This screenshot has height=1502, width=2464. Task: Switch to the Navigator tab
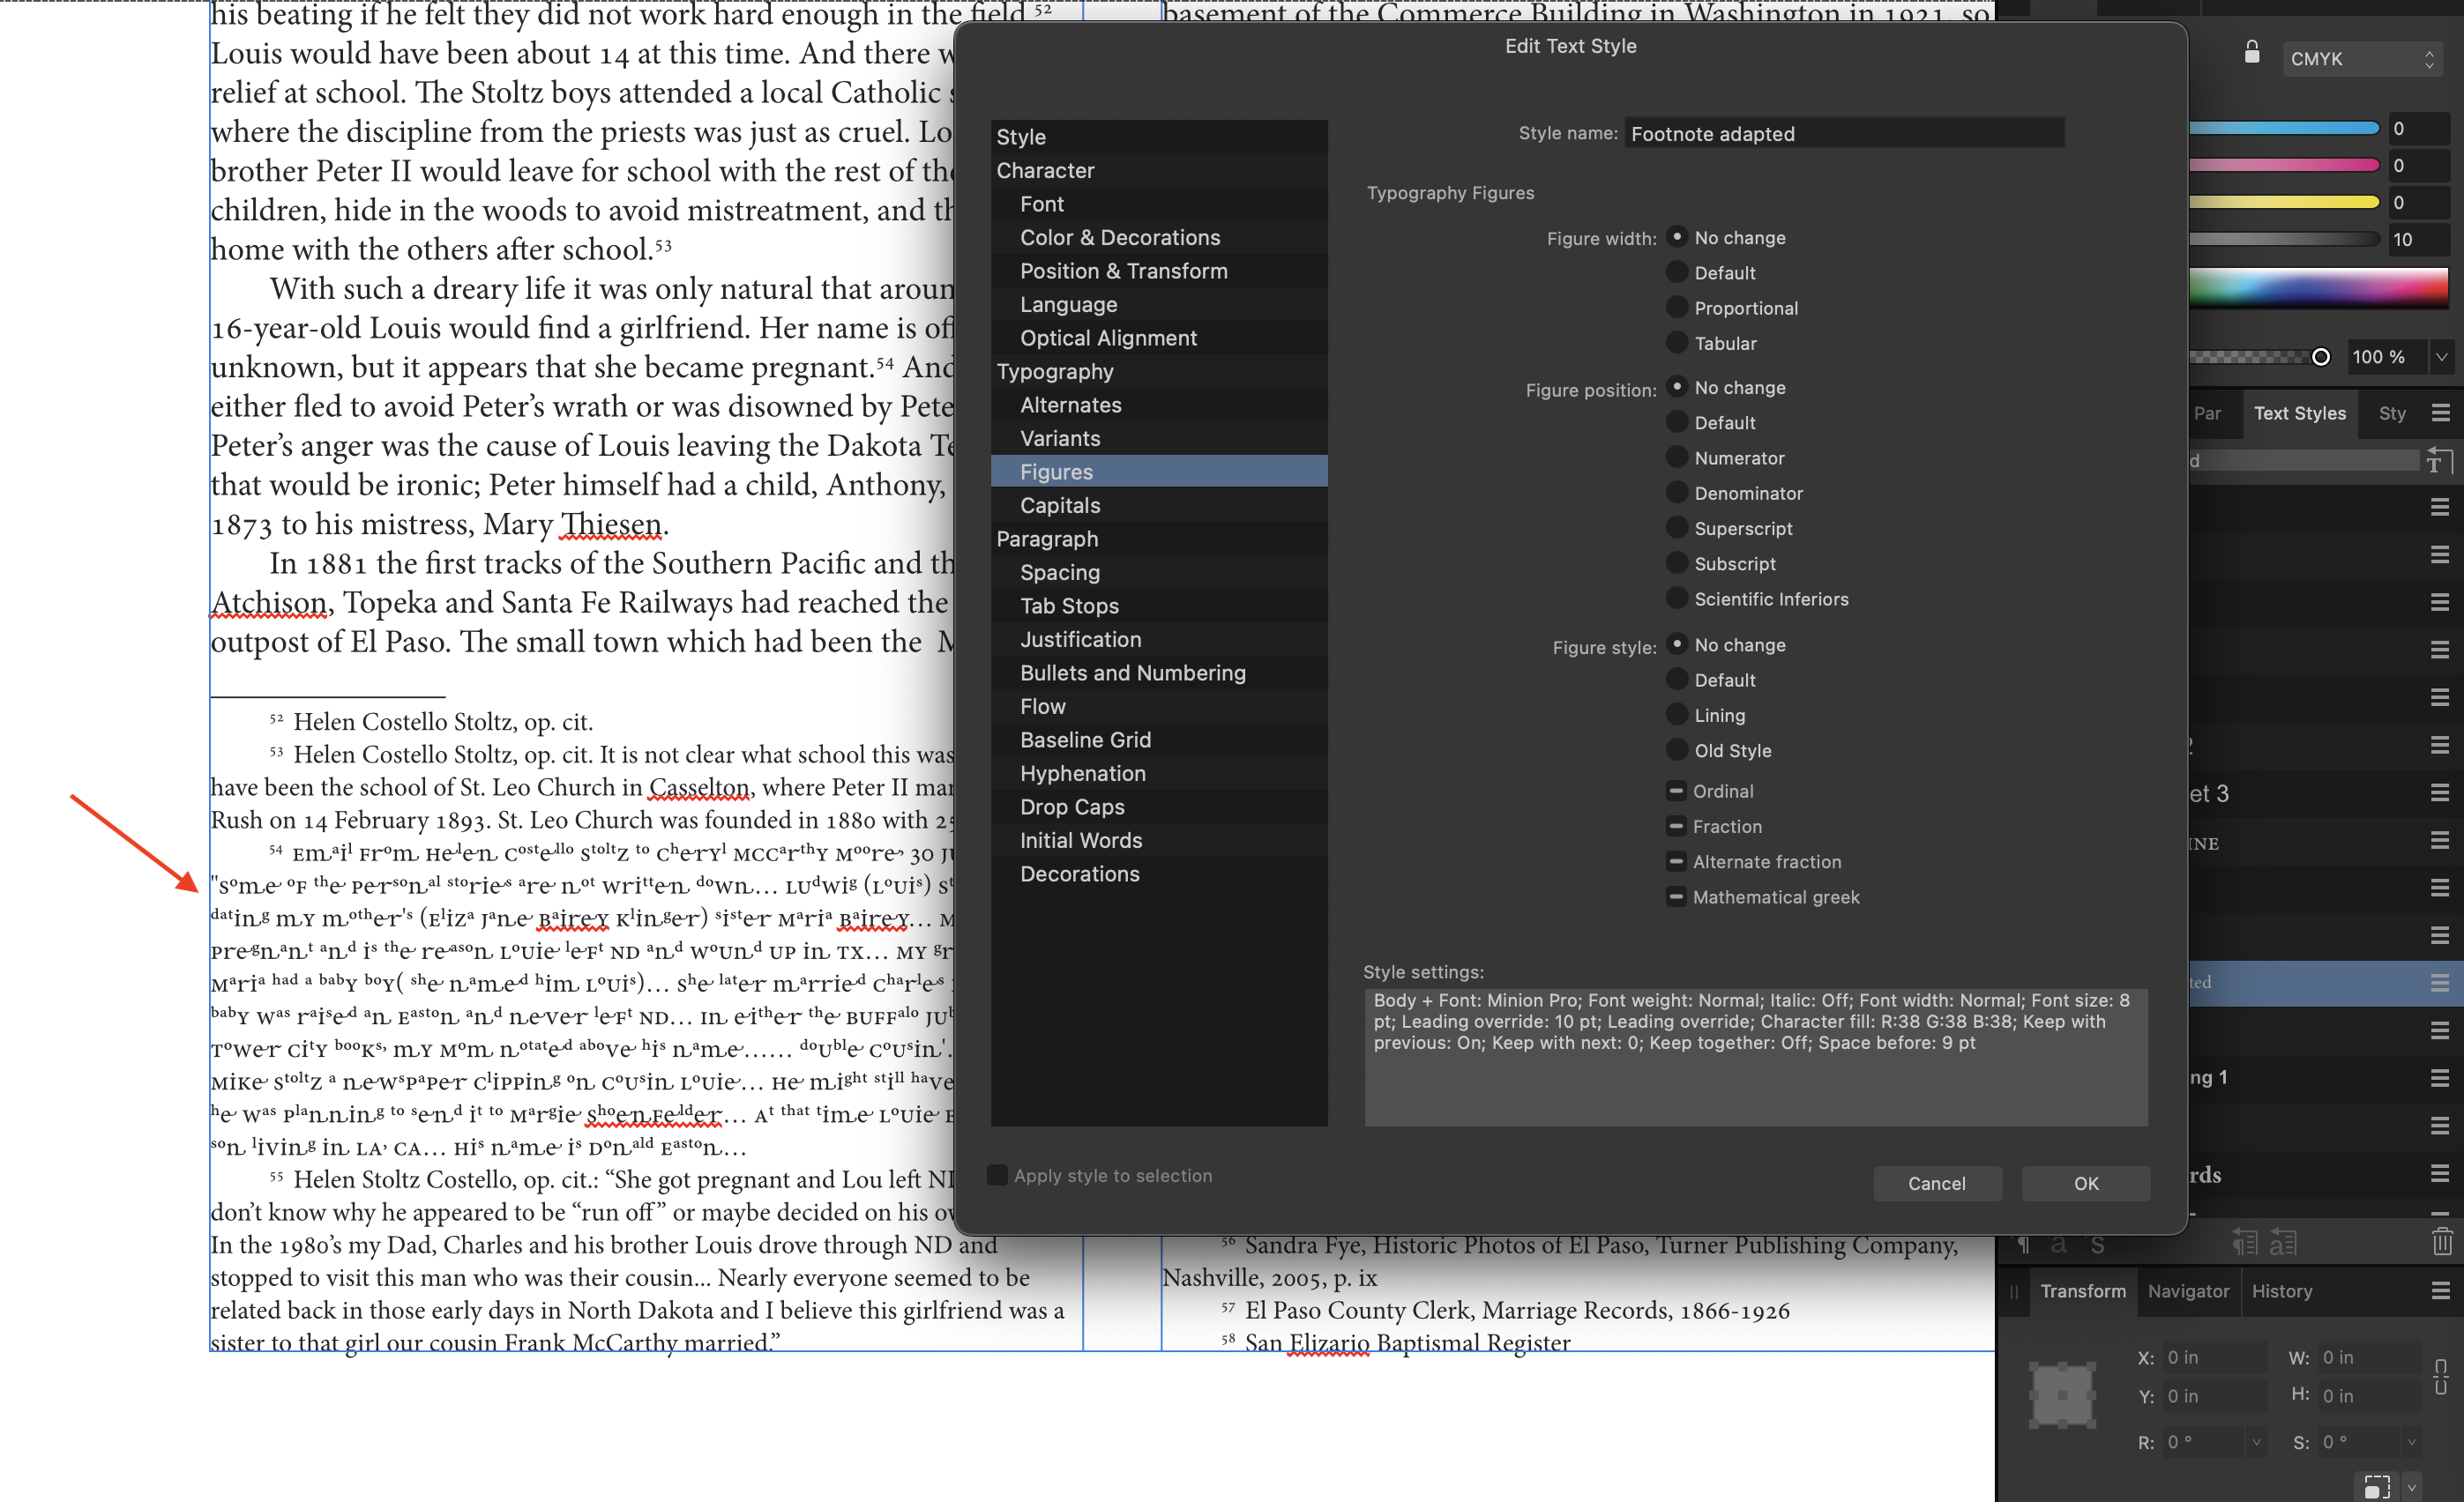coord(2188,1290)
